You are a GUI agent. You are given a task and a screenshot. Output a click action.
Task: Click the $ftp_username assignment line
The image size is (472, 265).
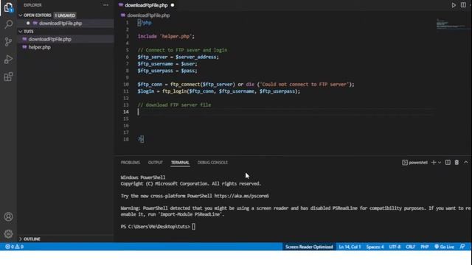point(167,64)
